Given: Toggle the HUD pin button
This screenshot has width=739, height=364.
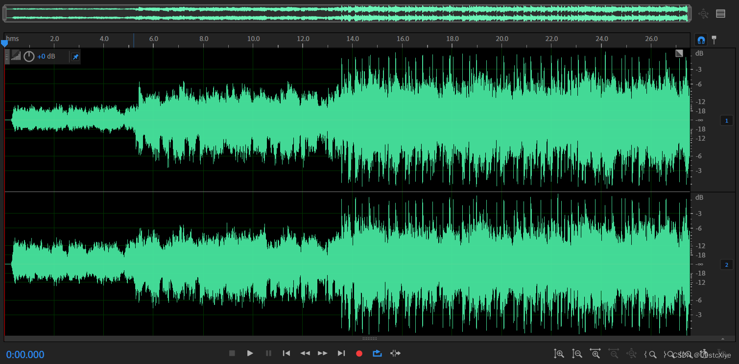Looking at the screenshot, I should [x=75, y=57].
